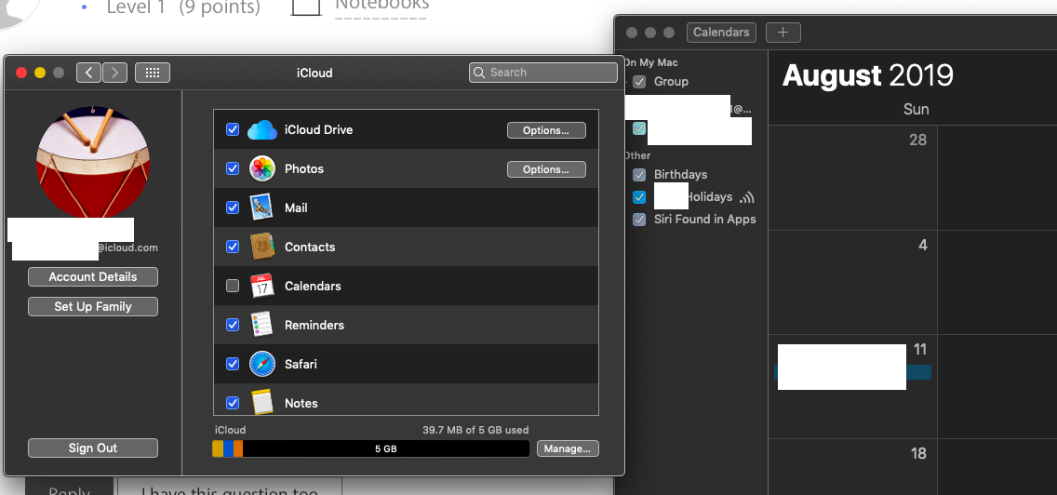Uncheck the Safari checkbox
Image resolution: width=1057 pixels, height=495 pixels.
pyautogui.click(x=233, y=364)
